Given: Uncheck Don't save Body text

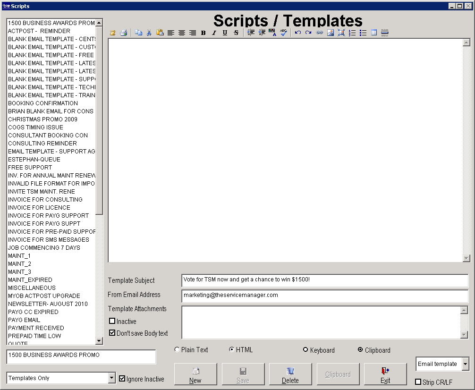Looking at the screenshot, I should [x=112, y=333].
